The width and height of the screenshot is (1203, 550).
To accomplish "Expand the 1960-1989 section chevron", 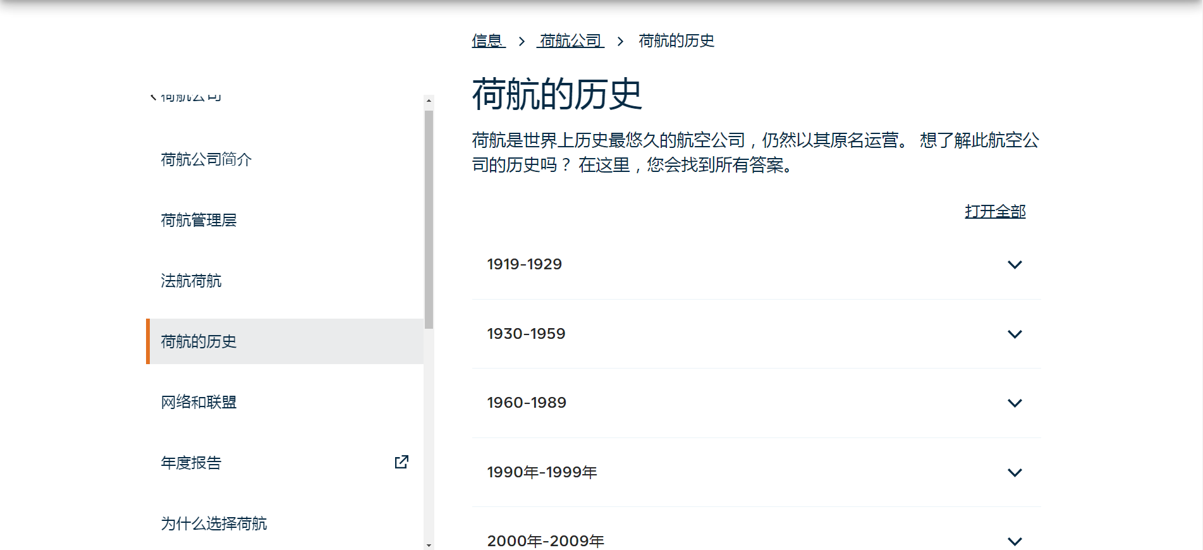I will [x=1015, y=403].
